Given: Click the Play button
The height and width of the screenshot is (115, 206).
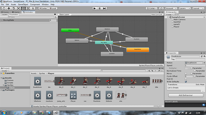Looking at the screenshot, I should tap(95, 8).
